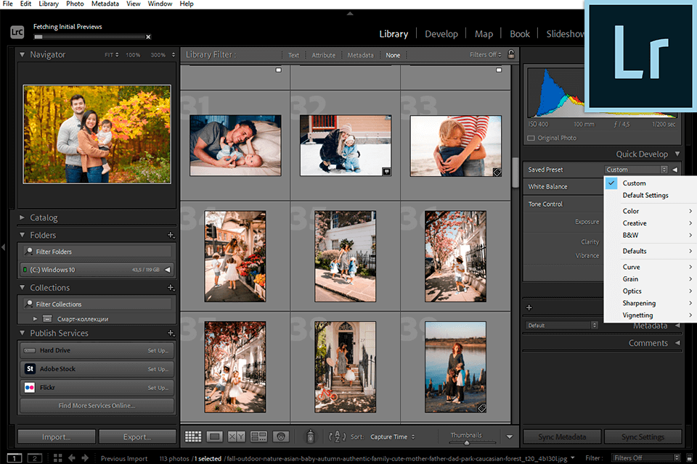Image resolution: width=697 pixels, height=464 pixels.
Task: Open the Metadata menu in menu bar
Action: [105, 4]
